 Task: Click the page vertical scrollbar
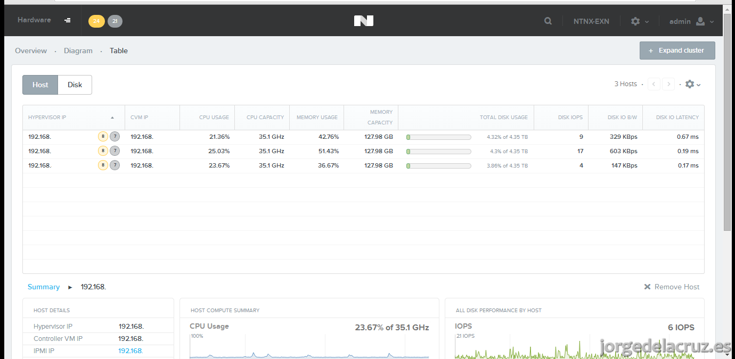tap(728, 122)
